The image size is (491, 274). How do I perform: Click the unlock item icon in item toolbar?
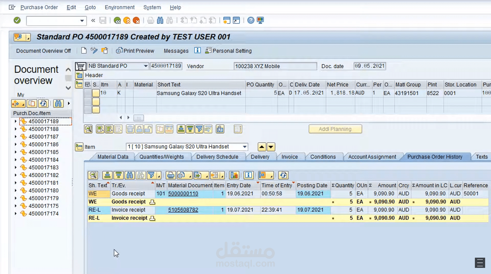click(x=148, y=129)
